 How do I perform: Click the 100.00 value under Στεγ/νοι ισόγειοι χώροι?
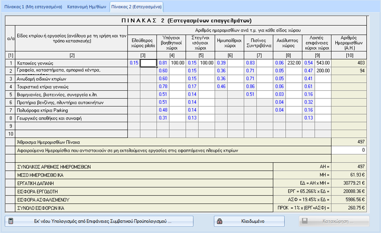click(207, 63)
